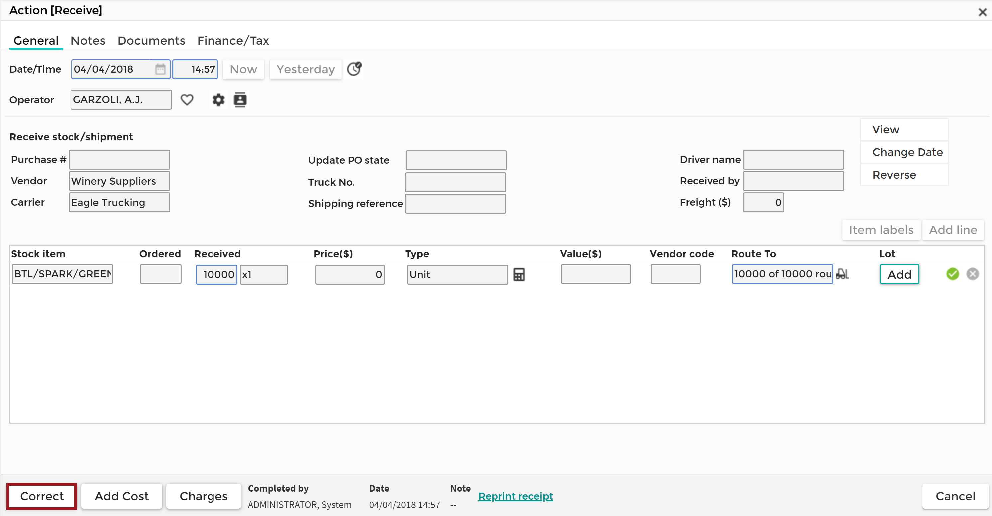Screen dimensions: 992x516
Task: Click the text ADMINISTRATOR, System
Action: point(300,504)
